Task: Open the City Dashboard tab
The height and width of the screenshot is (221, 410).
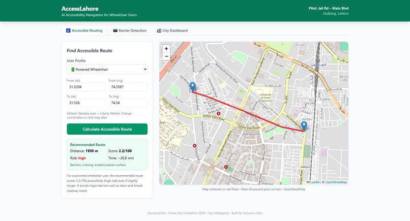Action: pos(172,30)
